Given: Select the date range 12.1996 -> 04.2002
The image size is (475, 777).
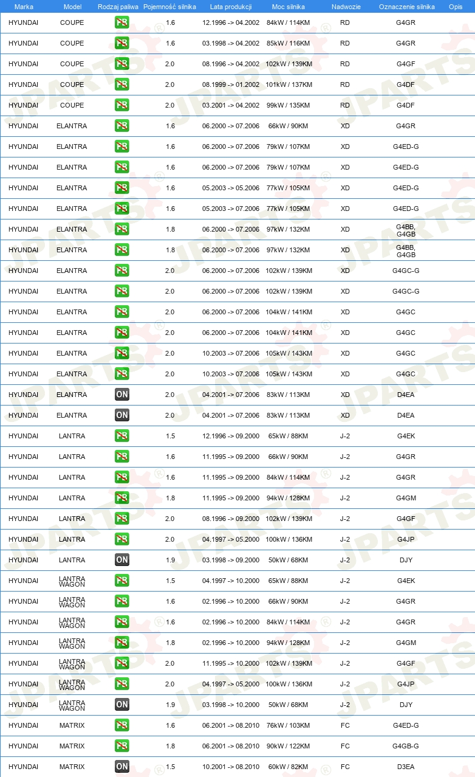Looking at the screenshot, I should point(231,22).
